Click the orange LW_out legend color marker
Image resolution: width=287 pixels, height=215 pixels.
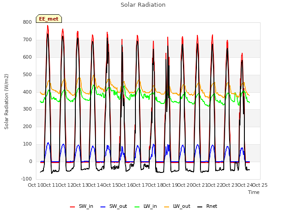click(167, 207)
